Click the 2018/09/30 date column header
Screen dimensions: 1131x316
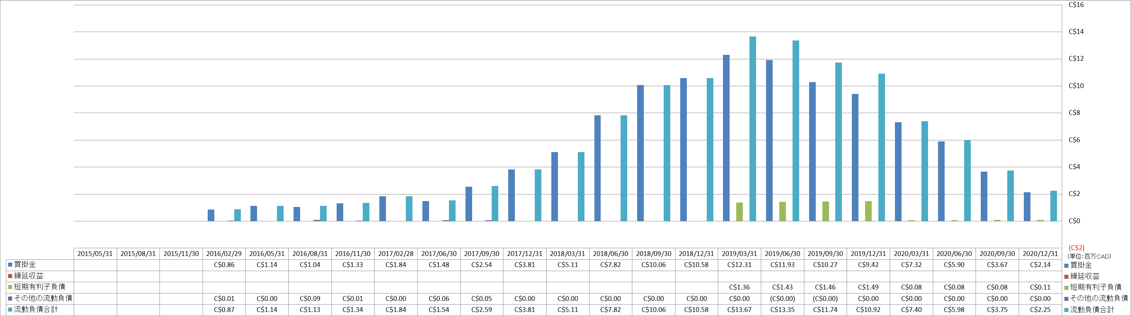(654, 254)
